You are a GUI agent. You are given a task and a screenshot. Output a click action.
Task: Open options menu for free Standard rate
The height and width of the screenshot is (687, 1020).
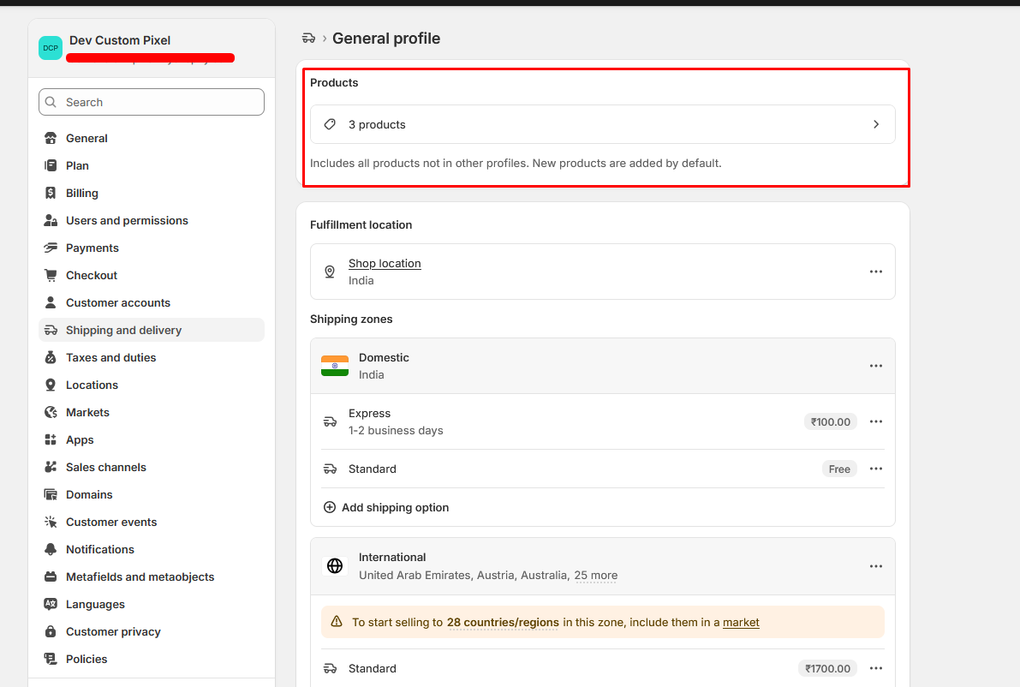875,469
